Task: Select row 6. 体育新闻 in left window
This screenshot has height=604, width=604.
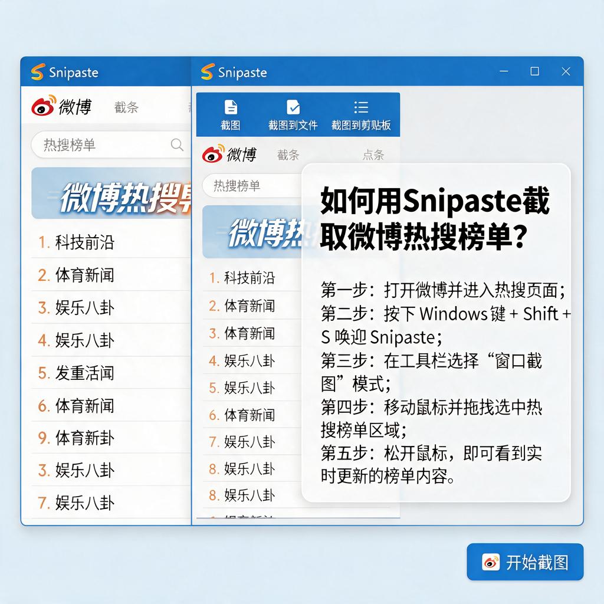Action: [x=111, y=406]
